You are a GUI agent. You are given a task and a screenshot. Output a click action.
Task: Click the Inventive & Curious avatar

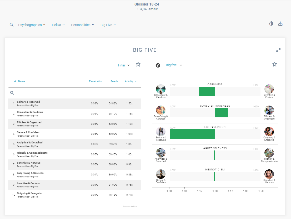click(269, 89)
